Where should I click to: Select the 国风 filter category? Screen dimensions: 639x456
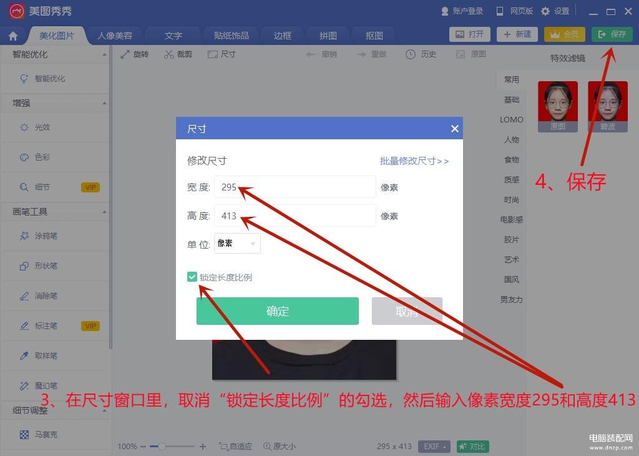512,279
